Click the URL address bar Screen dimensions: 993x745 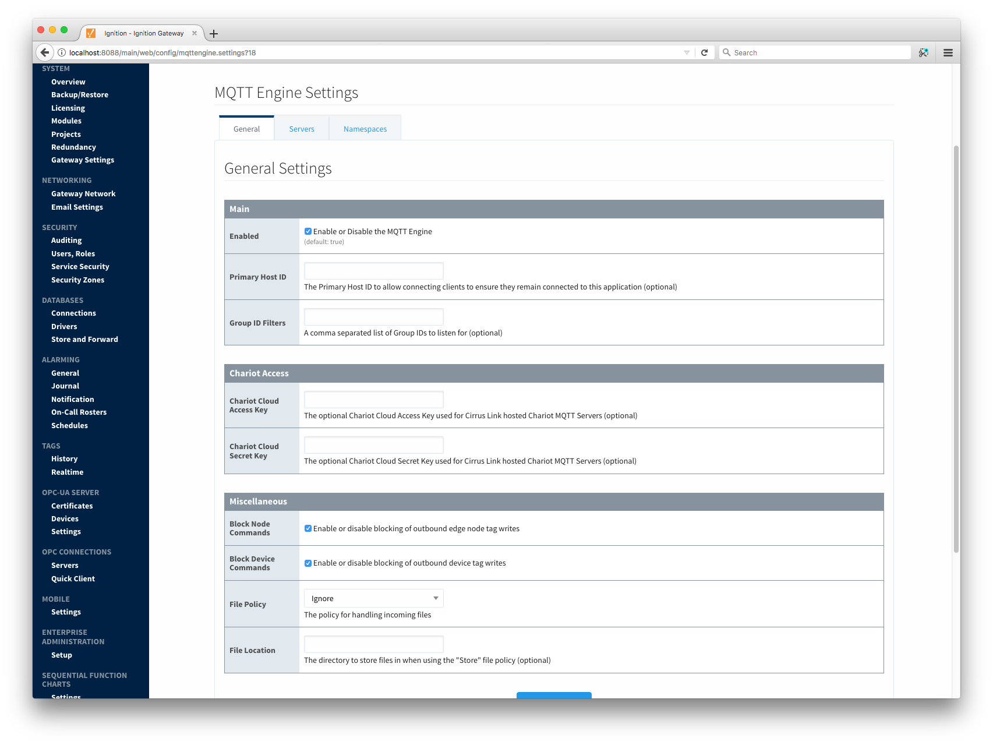[373, 52]
